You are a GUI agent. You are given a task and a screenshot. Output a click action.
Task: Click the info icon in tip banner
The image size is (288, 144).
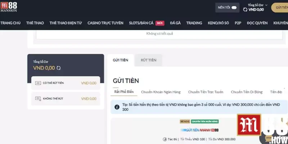[117, 107]
